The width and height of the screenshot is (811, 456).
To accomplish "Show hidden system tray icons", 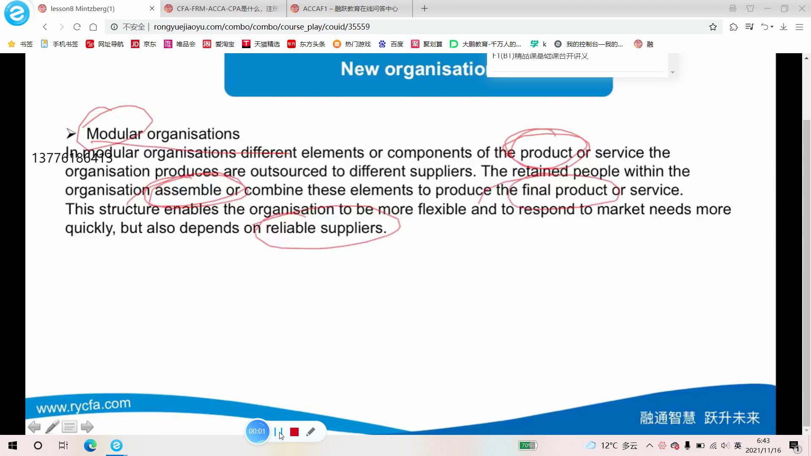I will (x=650, y=445).
